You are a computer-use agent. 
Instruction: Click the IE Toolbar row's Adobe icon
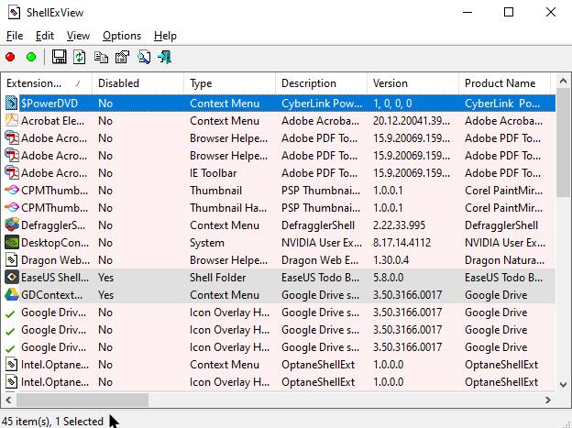(x=12, y=172)
